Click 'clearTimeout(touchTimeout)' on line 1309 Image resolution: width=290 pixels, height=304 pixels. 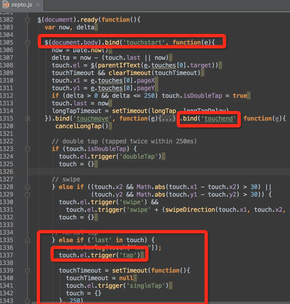(155, 73)
